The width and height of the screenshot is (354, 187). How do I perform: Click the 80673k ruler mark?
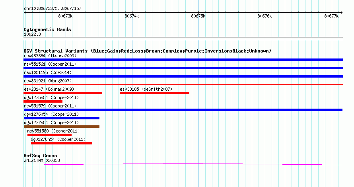click(x=65, y=16)
